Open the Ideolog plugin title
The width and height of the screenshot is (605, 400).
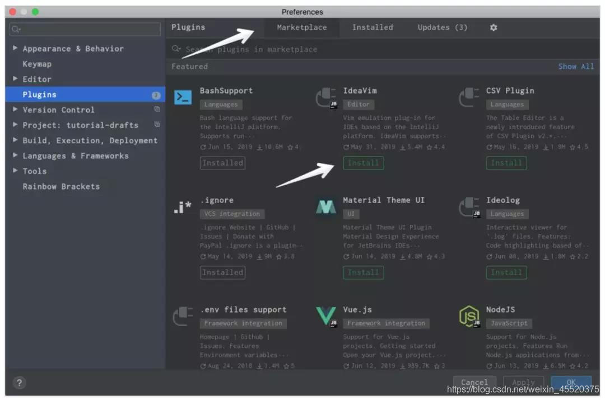point(502,200)
